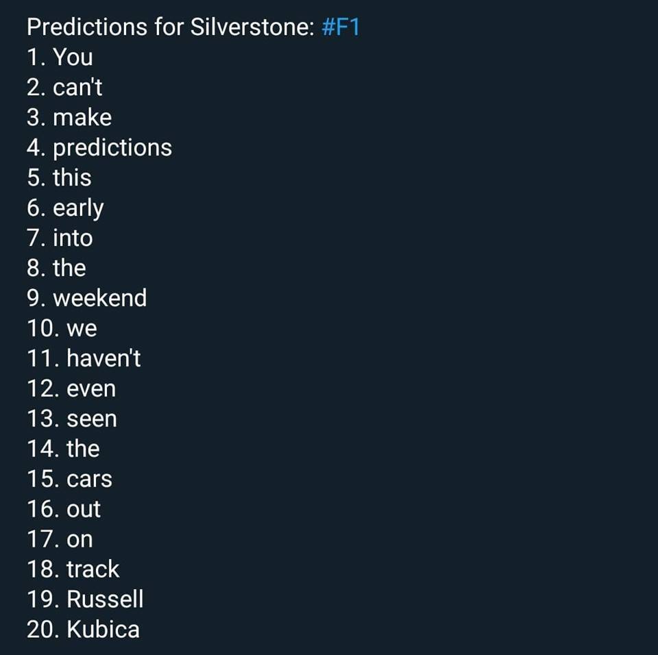Open the #F1 hashtag link

pyautogui.click(x=340, y=27)
